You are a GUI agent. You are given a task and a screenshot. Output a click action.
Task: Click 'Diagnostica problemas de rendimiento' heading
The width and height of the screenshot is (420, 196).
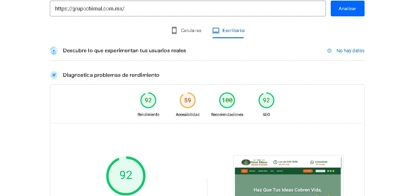click(x=111, y=75)
